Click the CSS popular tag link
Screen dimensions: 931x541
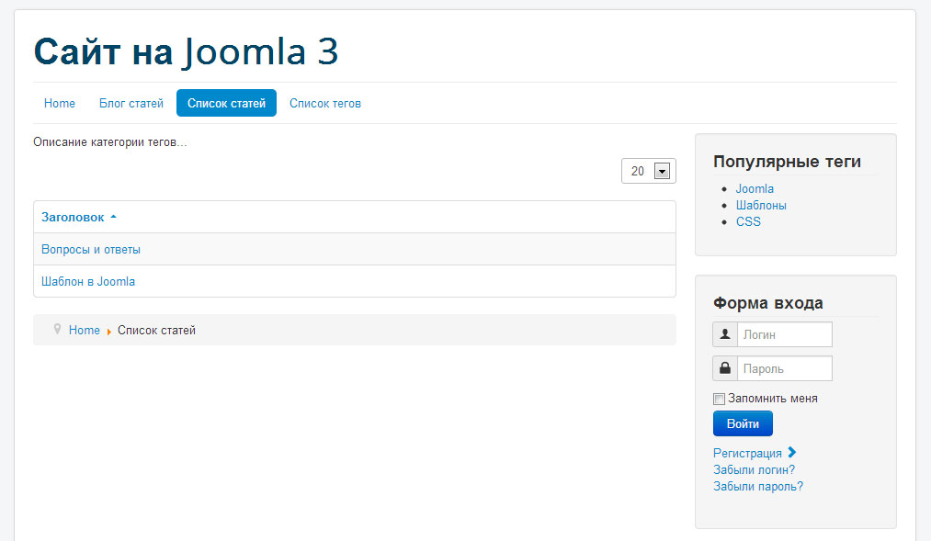pos(748,221)
